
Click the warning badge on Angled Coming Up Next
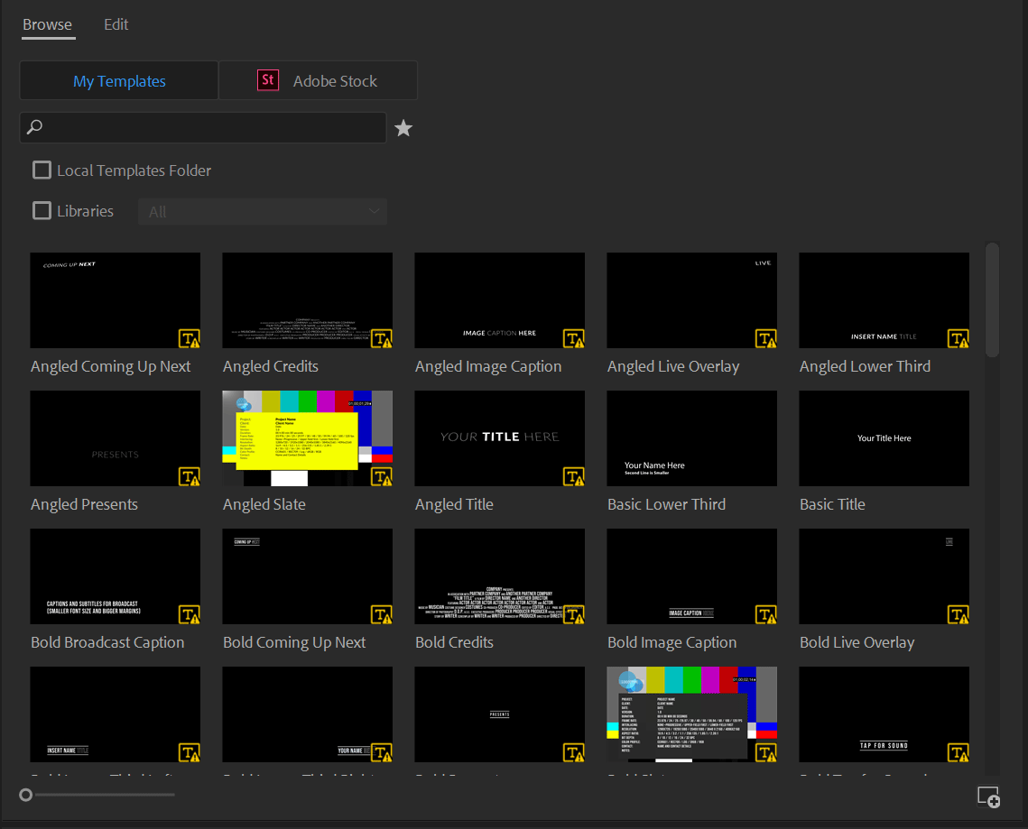coord(190,338)
